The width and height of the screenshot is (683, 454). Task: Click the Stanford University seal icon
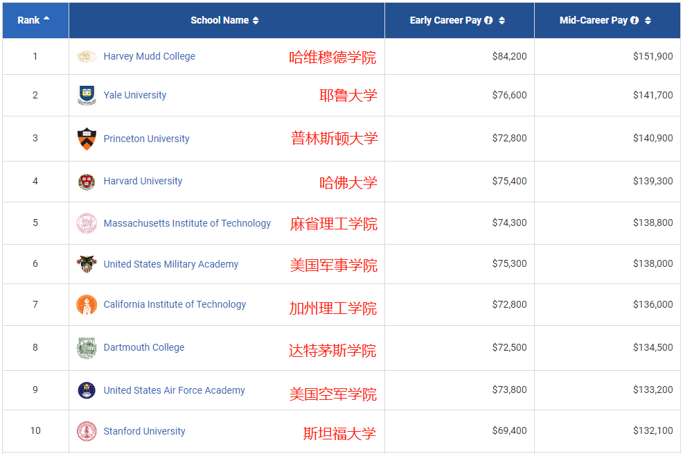click(x=87, y=431)
